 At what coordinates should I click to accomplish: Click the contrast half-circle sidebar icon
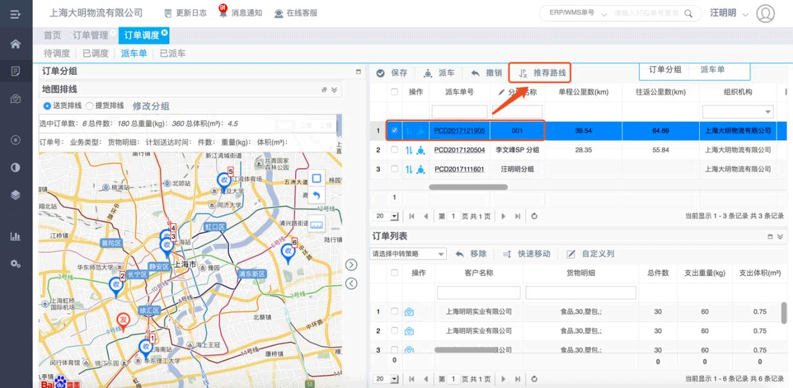tap(16, 167)
